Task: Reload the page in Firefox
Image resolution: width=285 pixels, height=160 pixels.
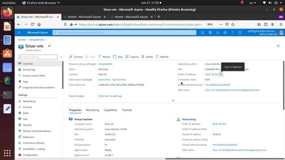Action: coord(33,24)
